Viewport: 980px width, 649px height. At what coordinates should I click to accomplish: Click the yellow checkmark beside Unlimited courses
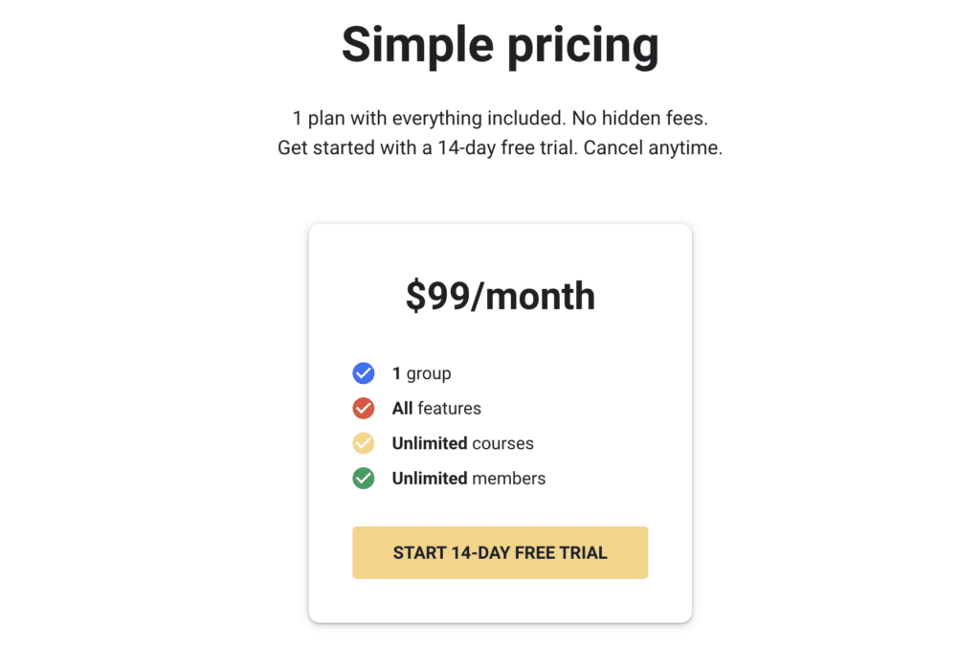coord(363,443)
